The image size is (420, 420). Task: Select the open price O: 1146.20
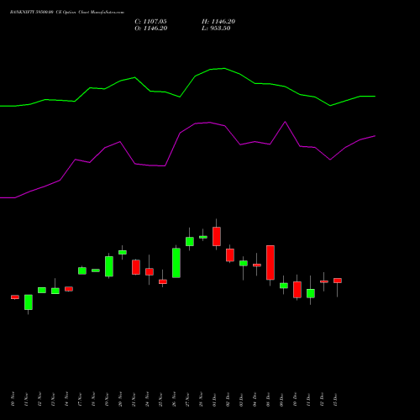point(151,29)
